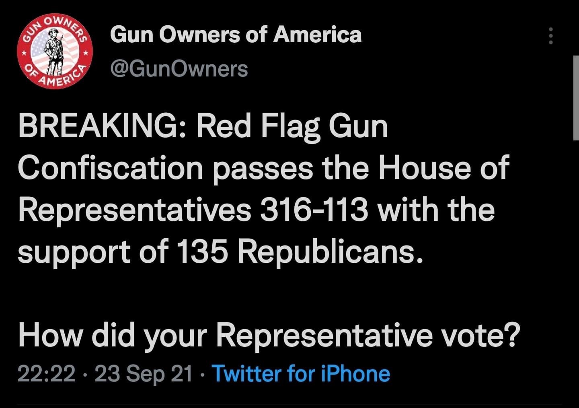Open the Gun Owners of America profile avatar

(55, 51)
